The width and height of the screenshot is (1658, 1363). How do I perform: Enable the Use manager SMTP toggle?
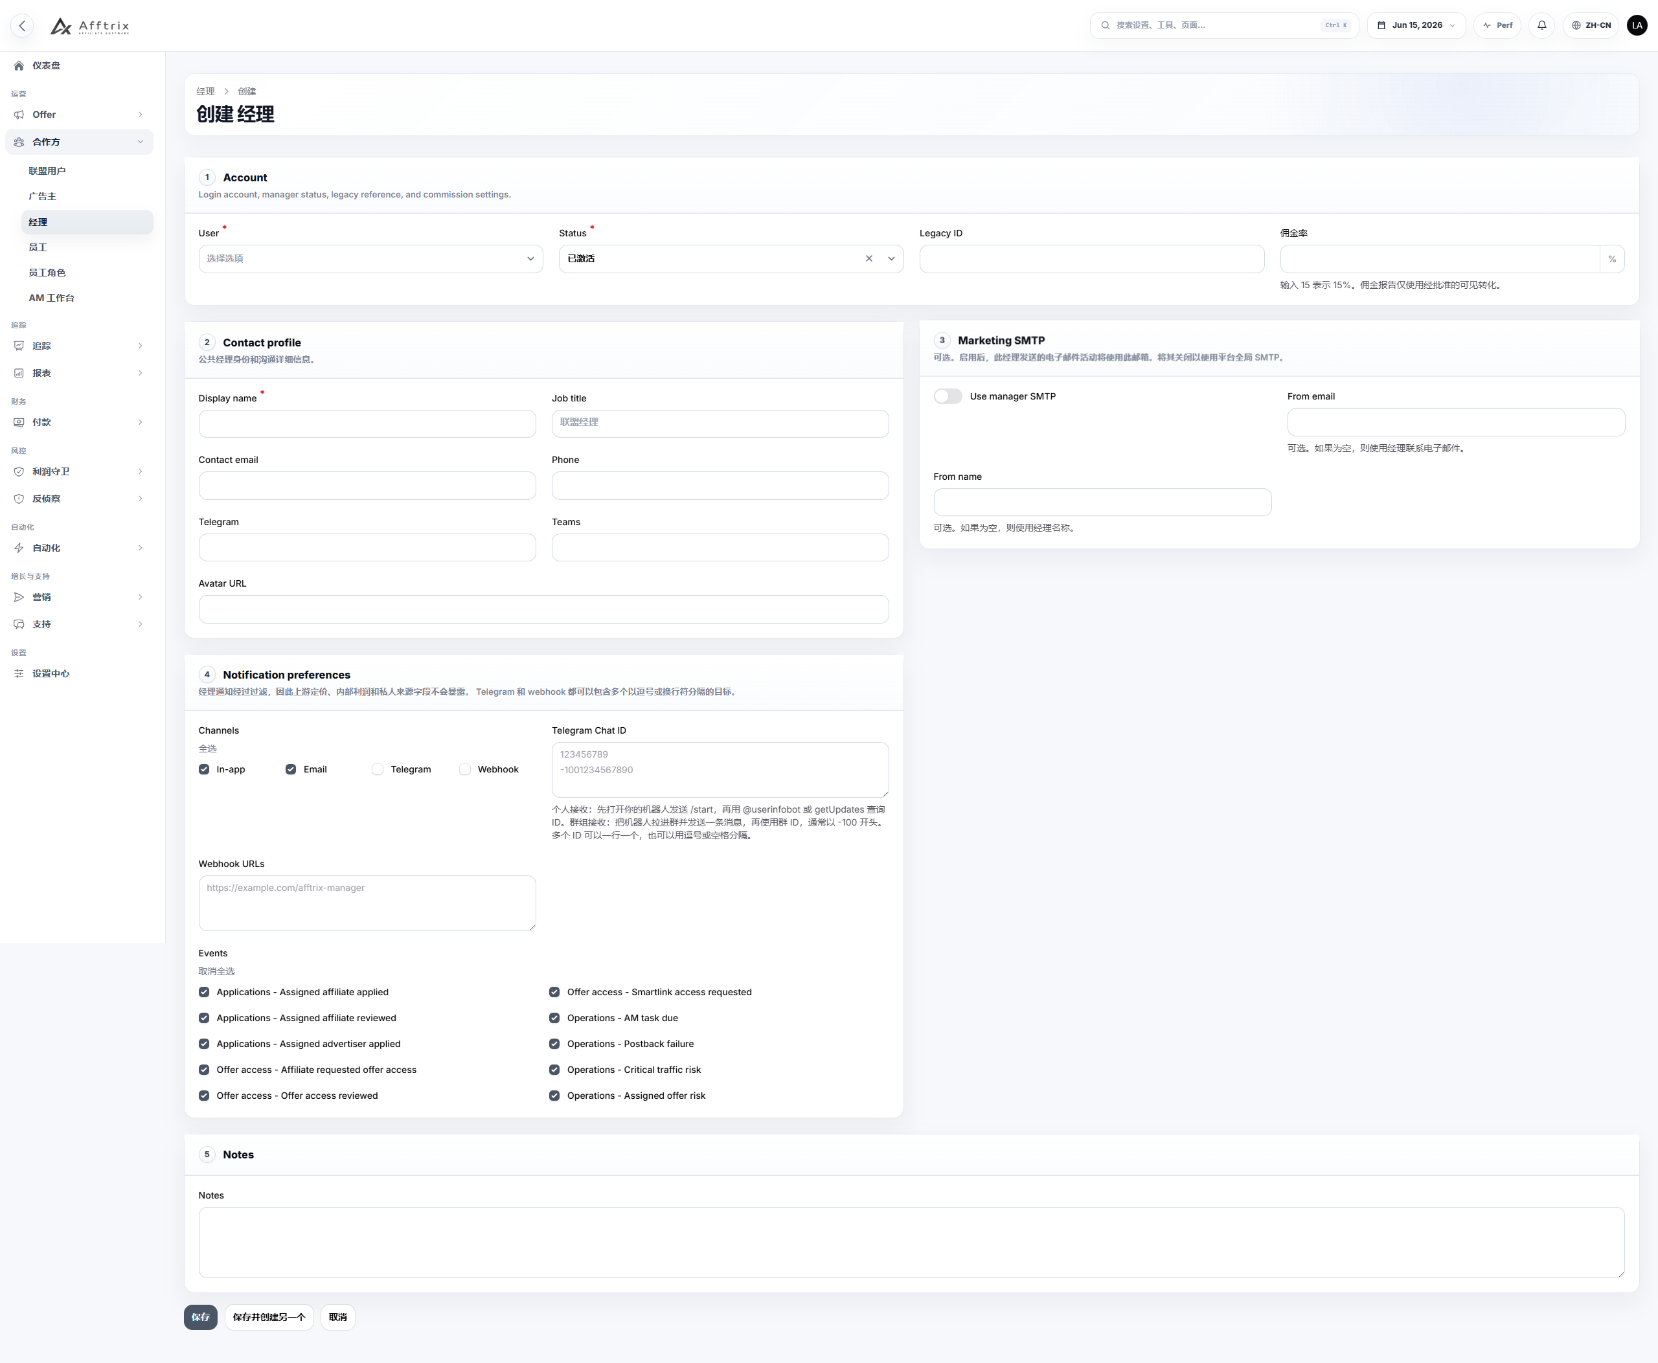(948, 396)
